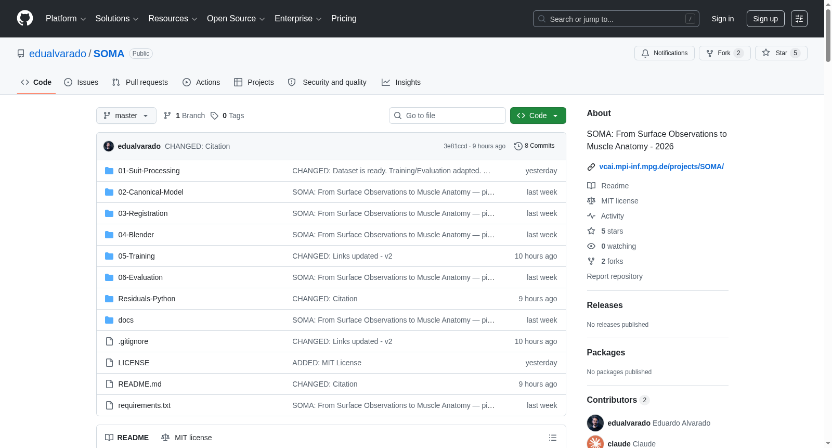Screen dimensions: 832x448
Task: Click the commit history clock icon
Action: click(x=518, y=146)
